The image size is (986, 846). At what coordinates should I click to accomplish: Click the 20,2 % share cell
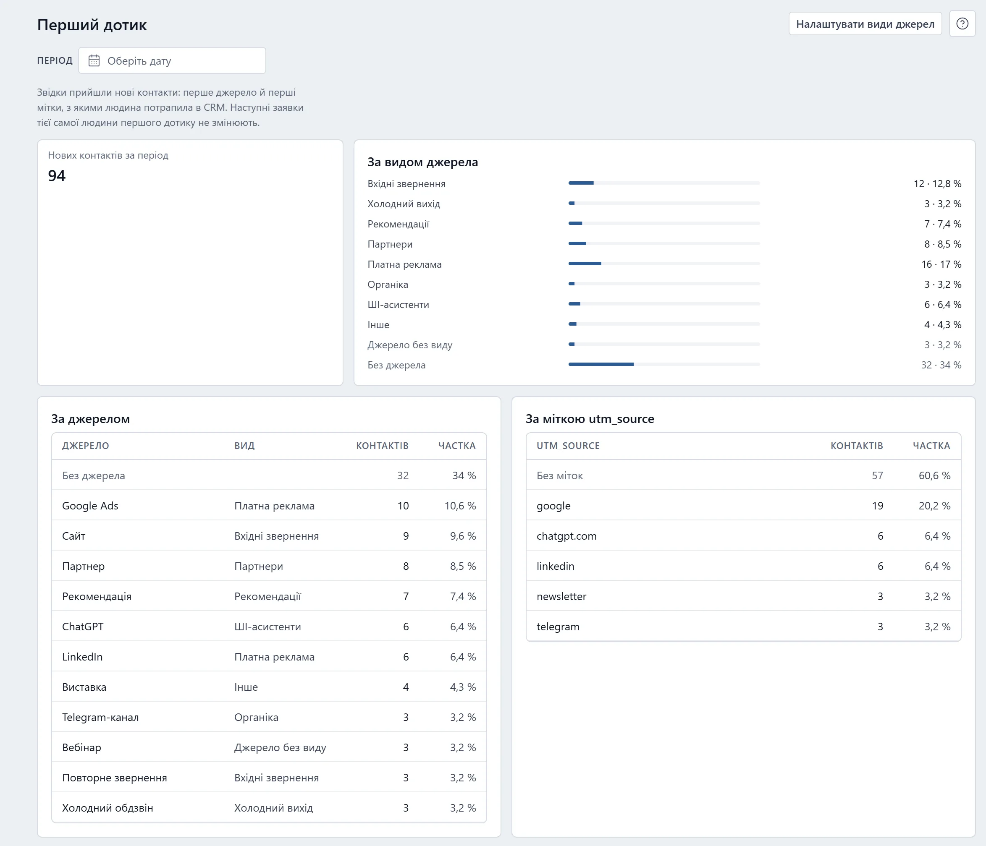click(934, 506)
